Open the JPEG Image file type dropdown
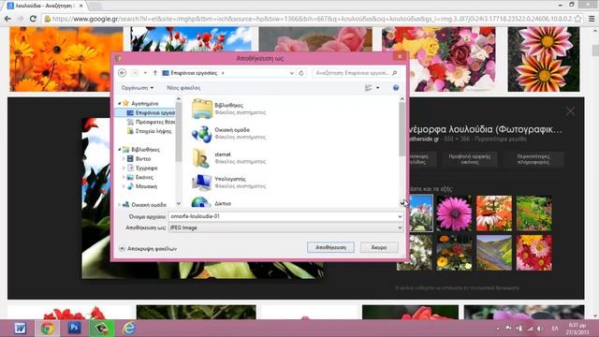This screenshot has width=599, height=337. click(x=400, y=227)
